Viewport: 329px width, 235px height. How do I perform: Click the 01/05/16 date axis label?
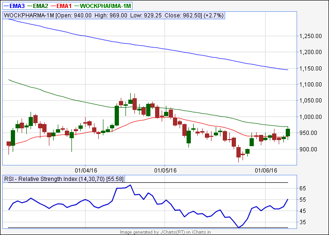tap(165, 170)
